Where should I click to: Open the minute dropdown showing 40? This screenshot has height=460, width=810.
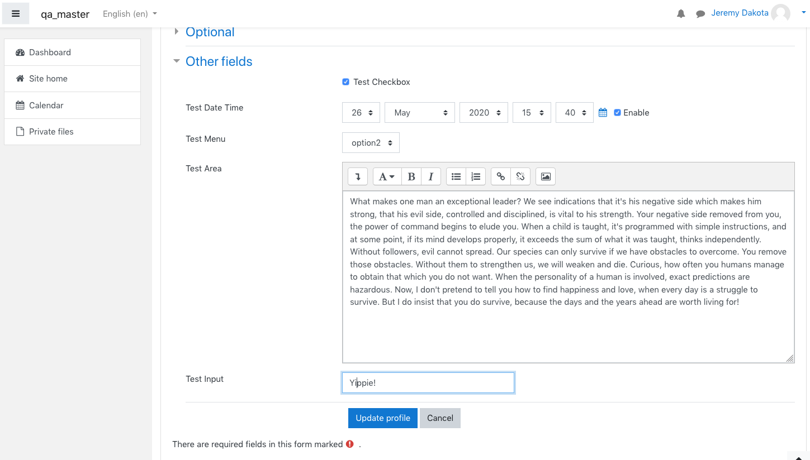575,113
